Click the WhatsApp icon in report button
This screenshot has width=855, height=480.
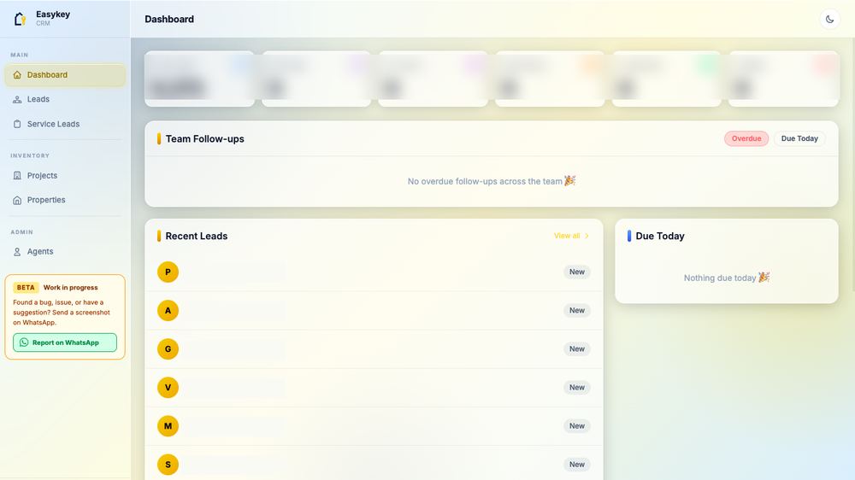[24, 342]
